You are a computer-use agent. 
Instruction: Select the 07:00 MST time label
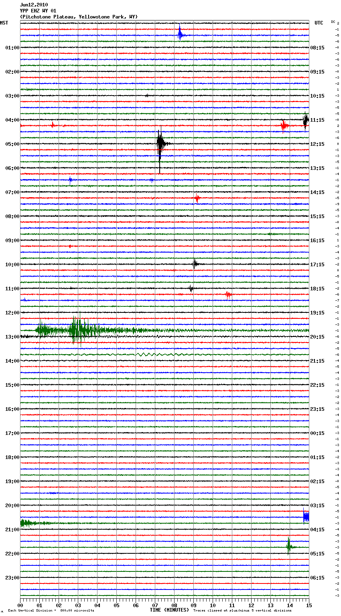point(12,192)
